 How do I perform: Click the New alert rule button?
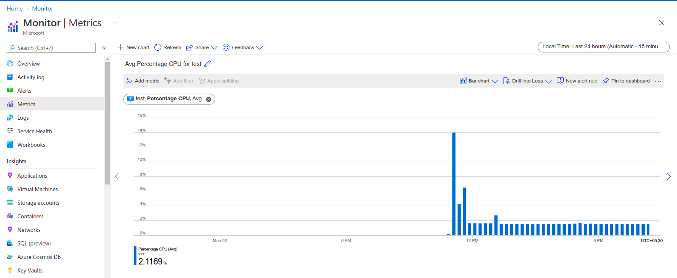click(577, 81)
